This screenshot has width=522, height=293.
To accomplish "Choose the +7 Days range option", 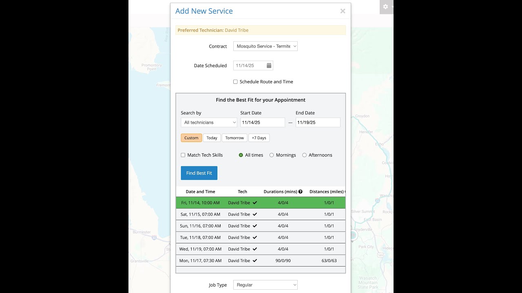I will tap(259, 138).
